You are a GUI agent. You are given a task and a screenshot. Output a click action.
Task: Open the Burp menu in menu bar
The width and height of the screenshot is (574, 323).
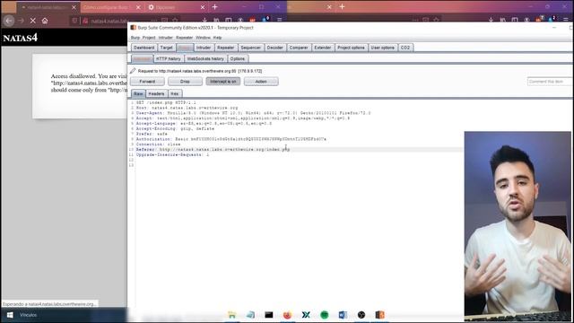coord(135,38)
